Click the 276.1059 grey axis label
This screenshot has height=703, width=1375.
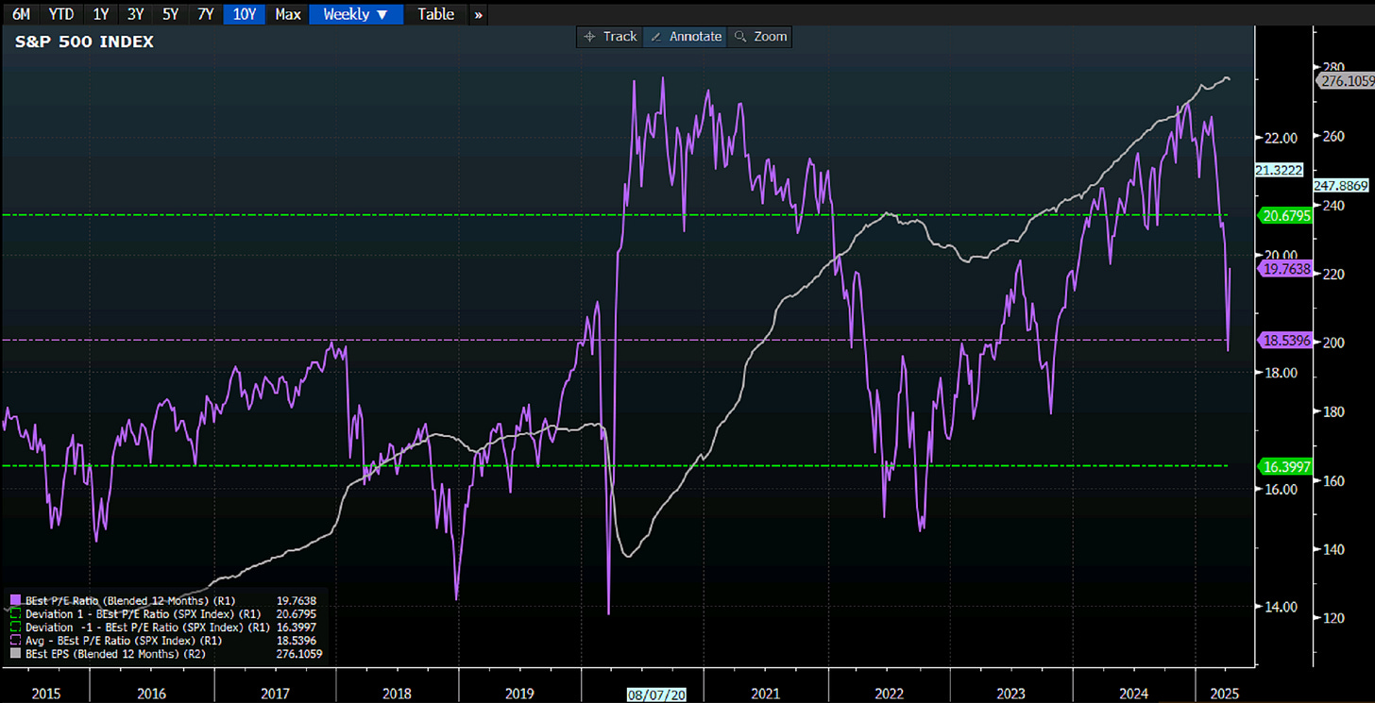pos(1345,81)
